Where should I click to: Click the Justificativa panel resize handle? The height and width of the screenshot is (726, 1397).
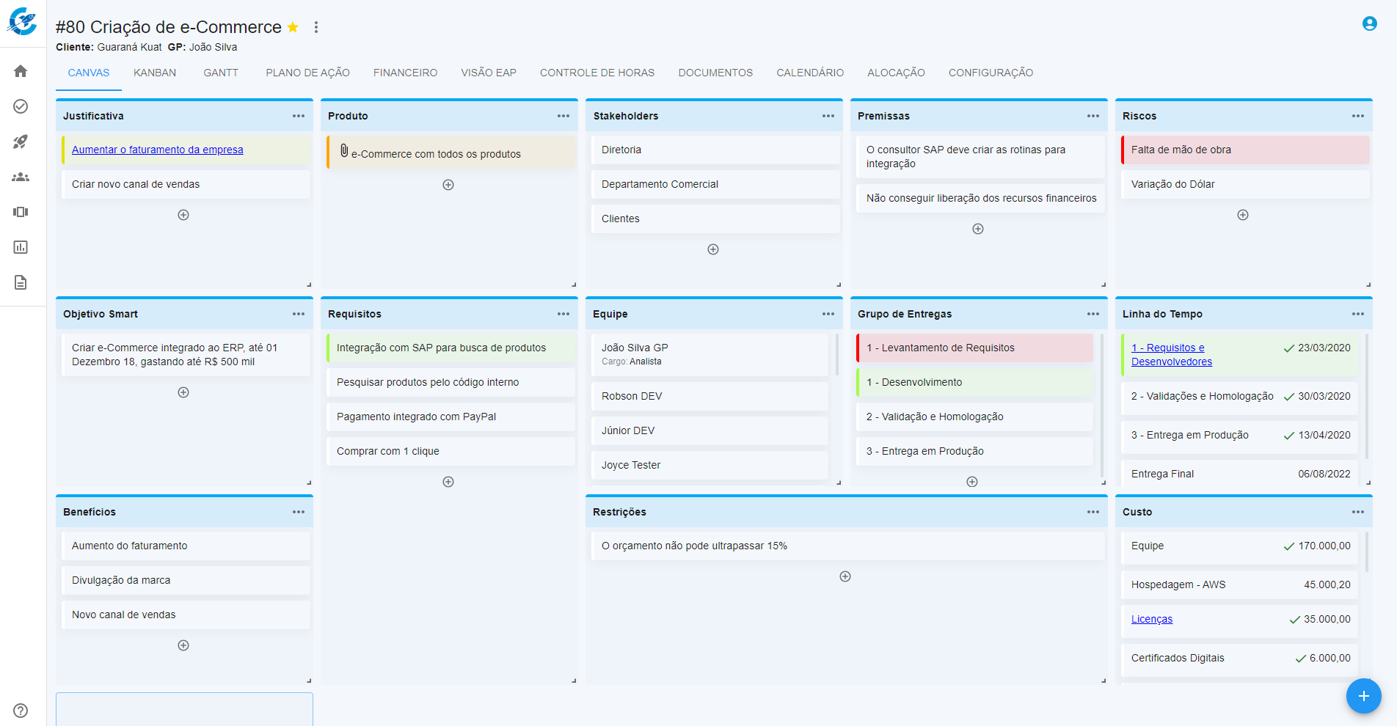(x=309, y=285)
